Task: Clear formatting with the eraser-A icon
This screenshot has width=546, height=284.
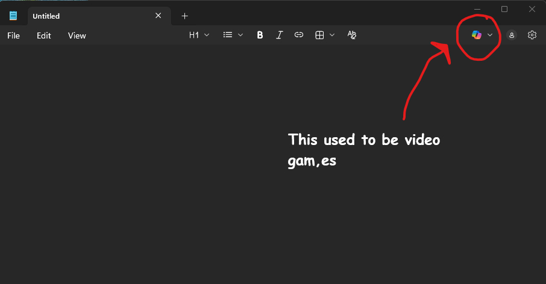Action: [x=352, y=35]
